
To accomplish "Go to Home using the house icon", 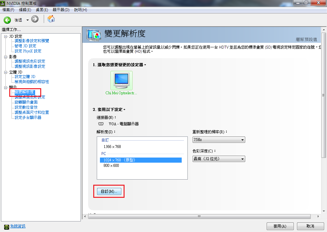I will tap(51, 19).
